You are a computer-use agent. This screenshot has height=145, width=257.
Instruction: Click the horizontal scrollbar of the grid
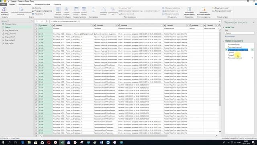(x=105, y=136)
